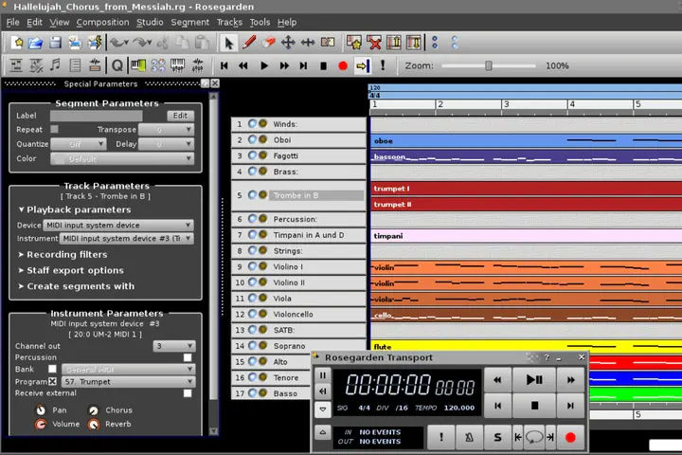
Task: Open the Composition menu
Action: tap(102, 22)
